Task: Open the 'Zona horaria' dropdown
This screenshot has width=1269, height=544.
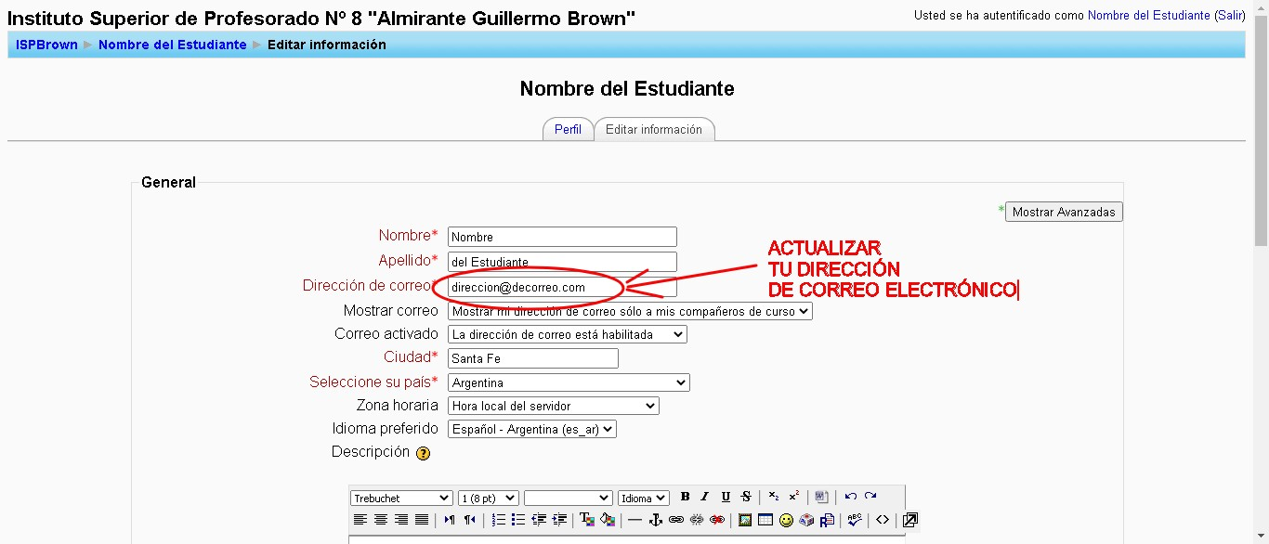Action: coord(553,406)
